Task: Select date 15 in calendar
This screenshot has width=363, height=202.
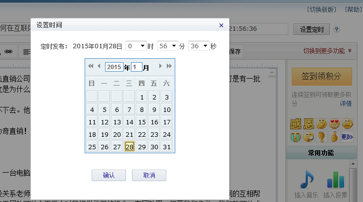Action: [x=142, y=122]
